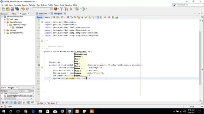The width and height of the screenshot is (204, 114).
Task: Collapse the Source Packages tree node
Action: point(5,22)
